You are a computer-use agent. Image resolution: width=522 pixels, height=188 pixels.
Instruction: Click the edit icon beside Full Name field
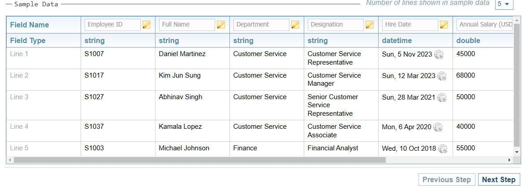221,25
